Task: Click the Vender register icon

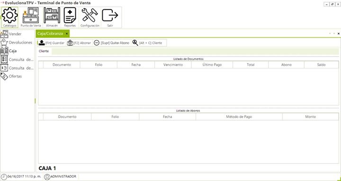Action: (4, 34)
